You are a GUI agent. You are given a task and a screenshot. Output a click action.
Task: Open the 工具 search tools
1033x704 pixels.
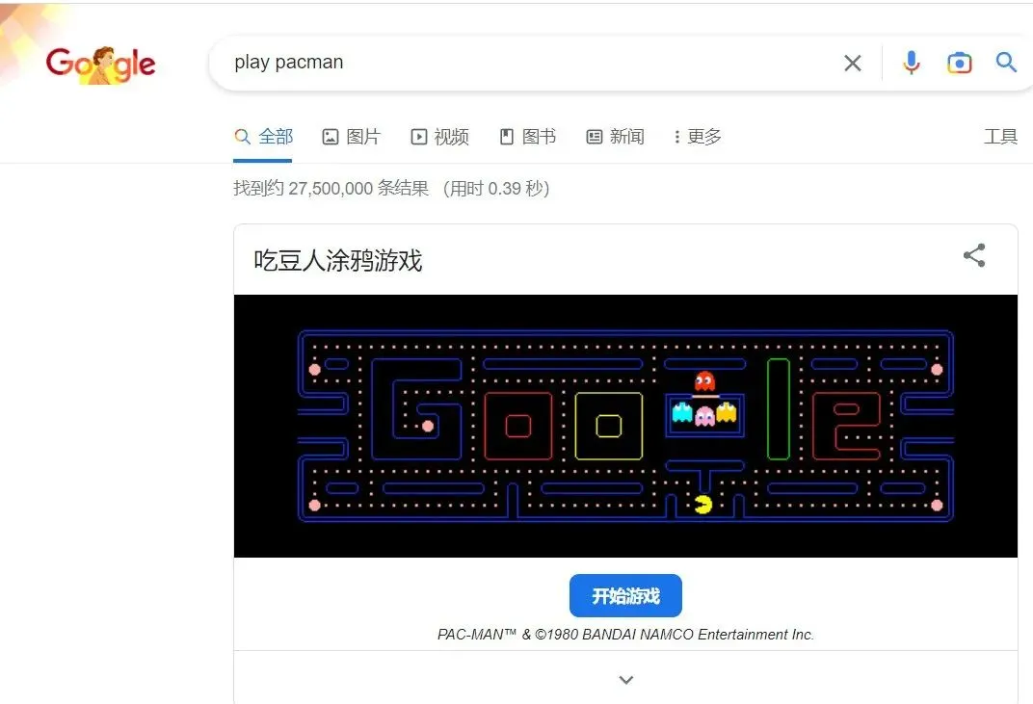pyautogui.click(x=1000, y=137)
